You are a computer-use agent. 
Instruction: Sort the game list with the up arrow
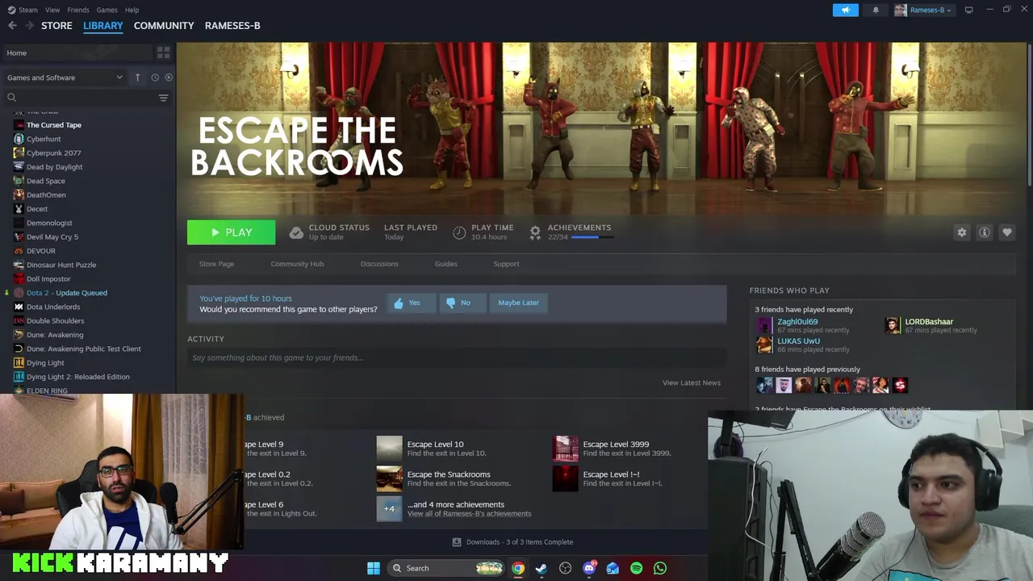tap(137, 77)
